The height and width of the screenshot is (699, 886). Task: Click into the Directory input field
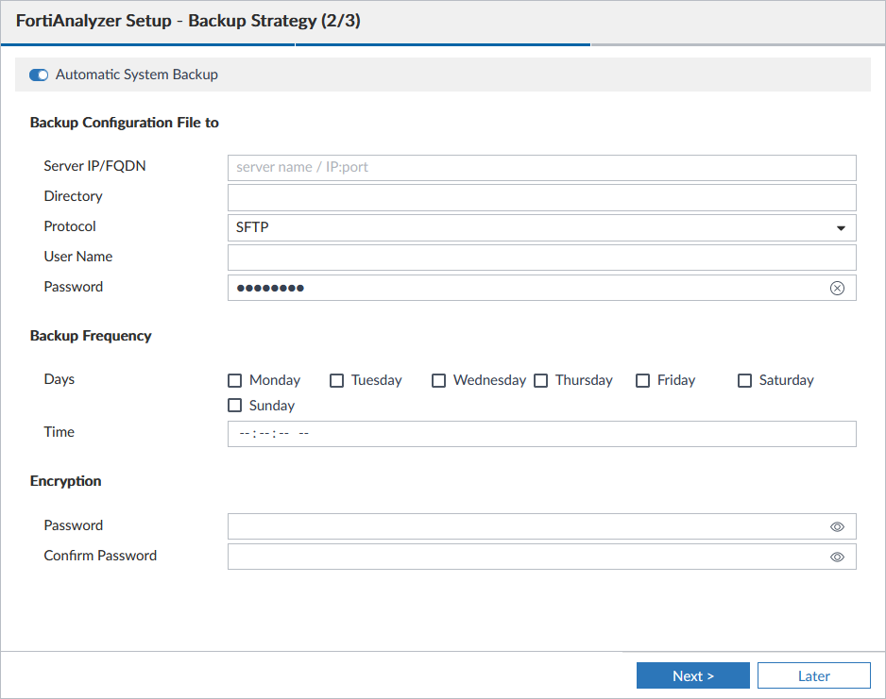[541, 197]
